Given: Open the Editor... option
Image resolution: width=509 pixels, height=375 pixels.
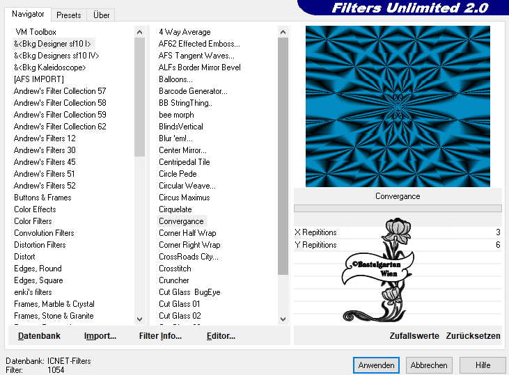Looking at the screenshot, I should (221, 336).
